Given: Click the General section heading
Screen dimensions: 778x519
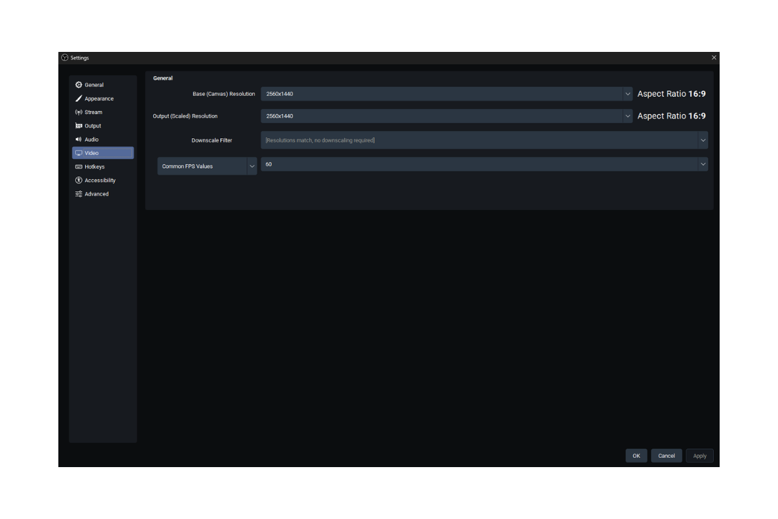Looking at the screenshot, I should pos(163,78).
